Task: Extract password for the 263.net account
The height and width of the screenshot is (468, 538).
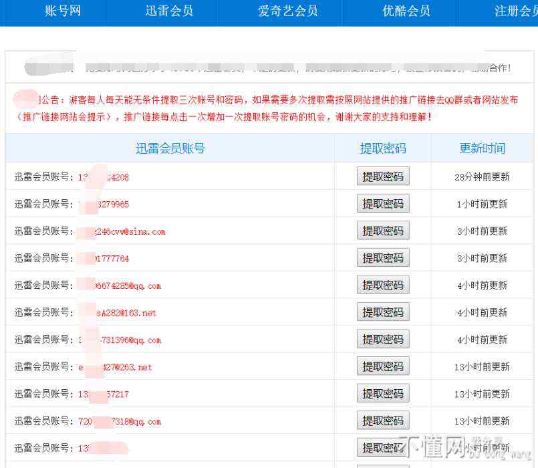Action: (383, 366)
